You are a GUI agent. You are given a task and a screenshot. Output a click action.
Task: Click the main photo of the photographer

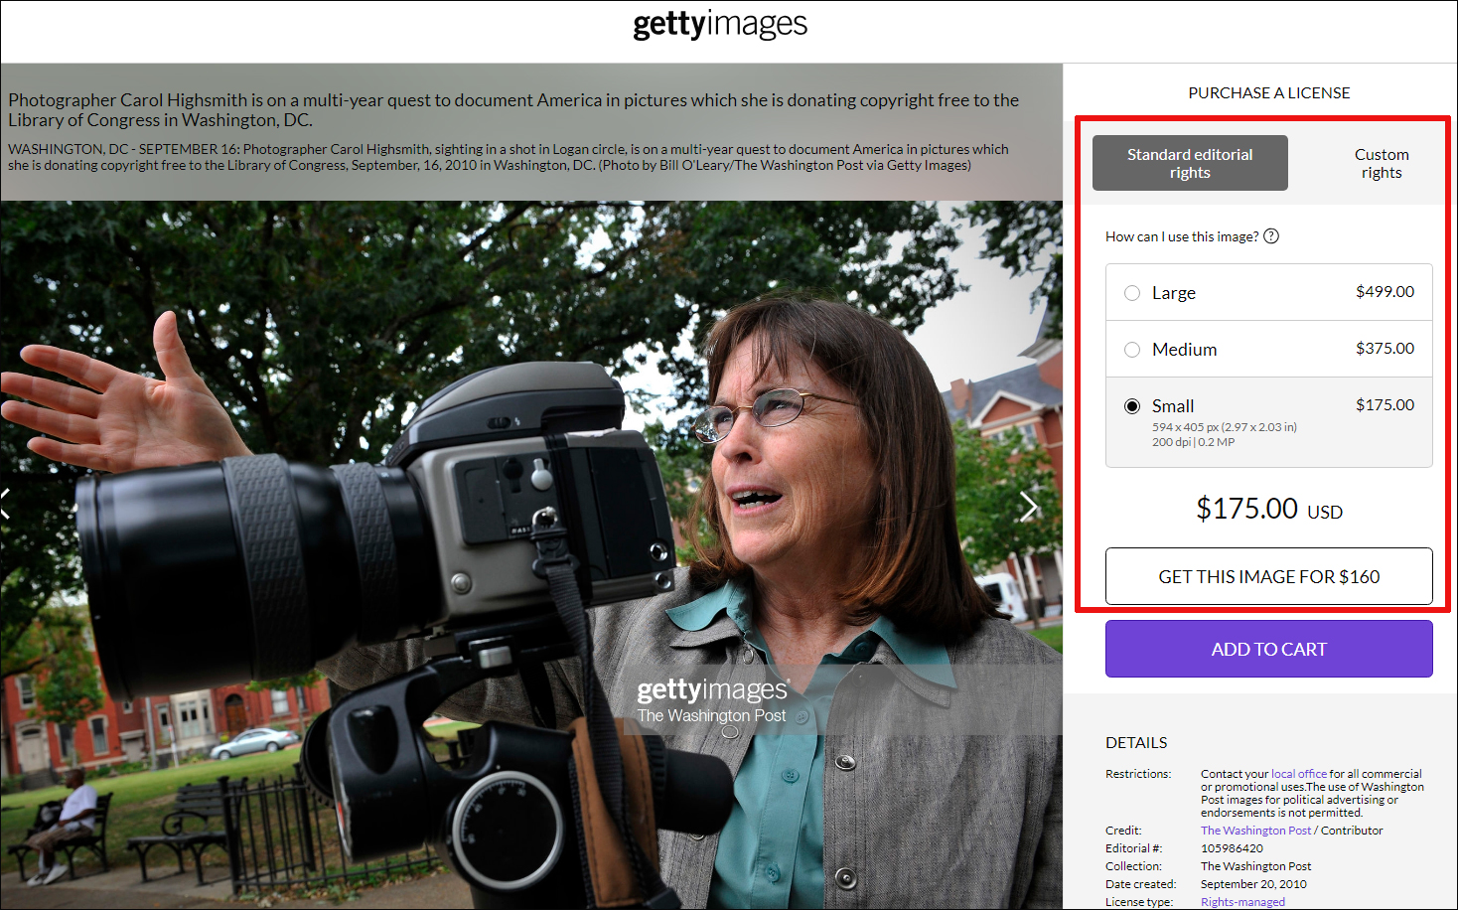(531, 554)
